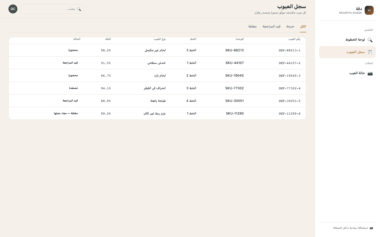
Task: Open defect DEF-19045-3
Action: 289,76
